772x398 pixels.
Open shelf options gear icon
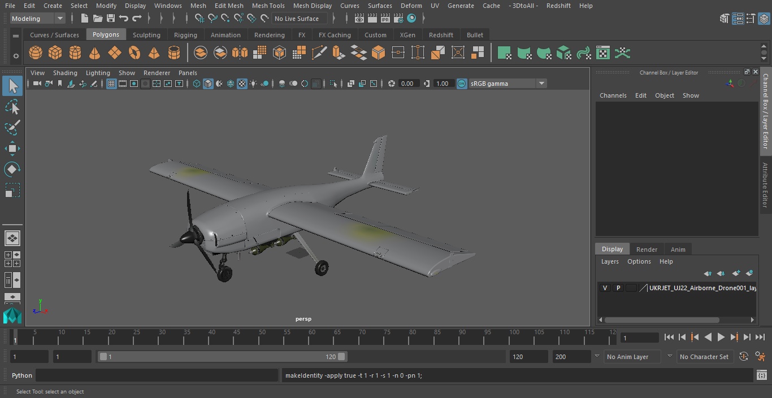pos(16,56)
